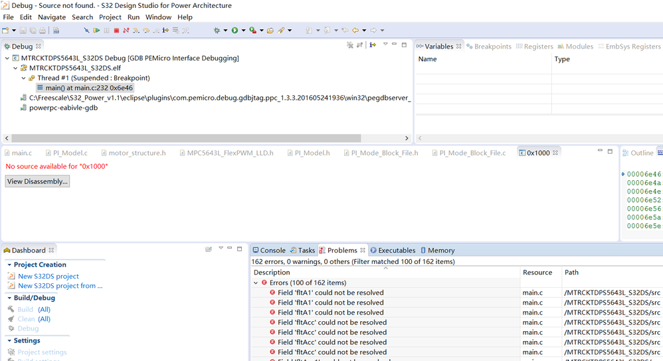Click the New S32DS project link
663x361 pixels.
tap(48, 276)
